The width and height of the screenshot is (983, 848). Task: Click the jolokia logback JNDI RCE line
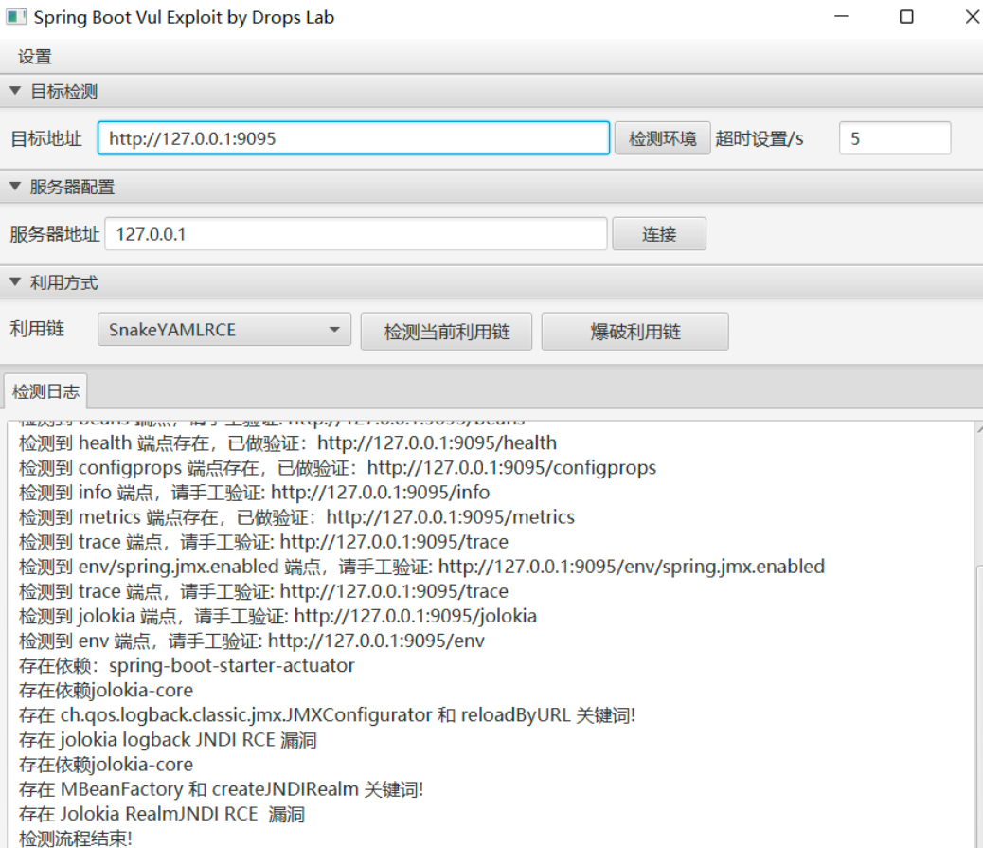168,739
